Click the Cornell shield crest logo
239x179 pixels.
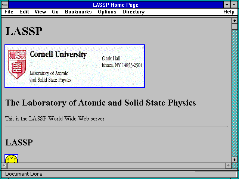click(17, 65)
